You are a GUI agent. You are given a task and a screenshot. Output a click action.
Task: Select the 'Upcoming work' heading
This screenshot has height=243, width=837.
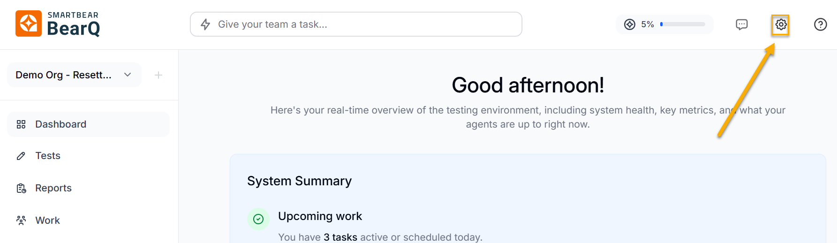click(x=320, y=216)
